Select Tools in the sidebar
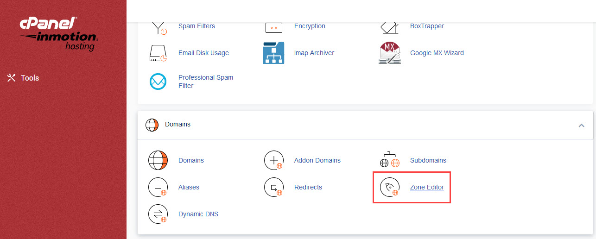Viewport: 596px width, 239px height. pos(23,78)
